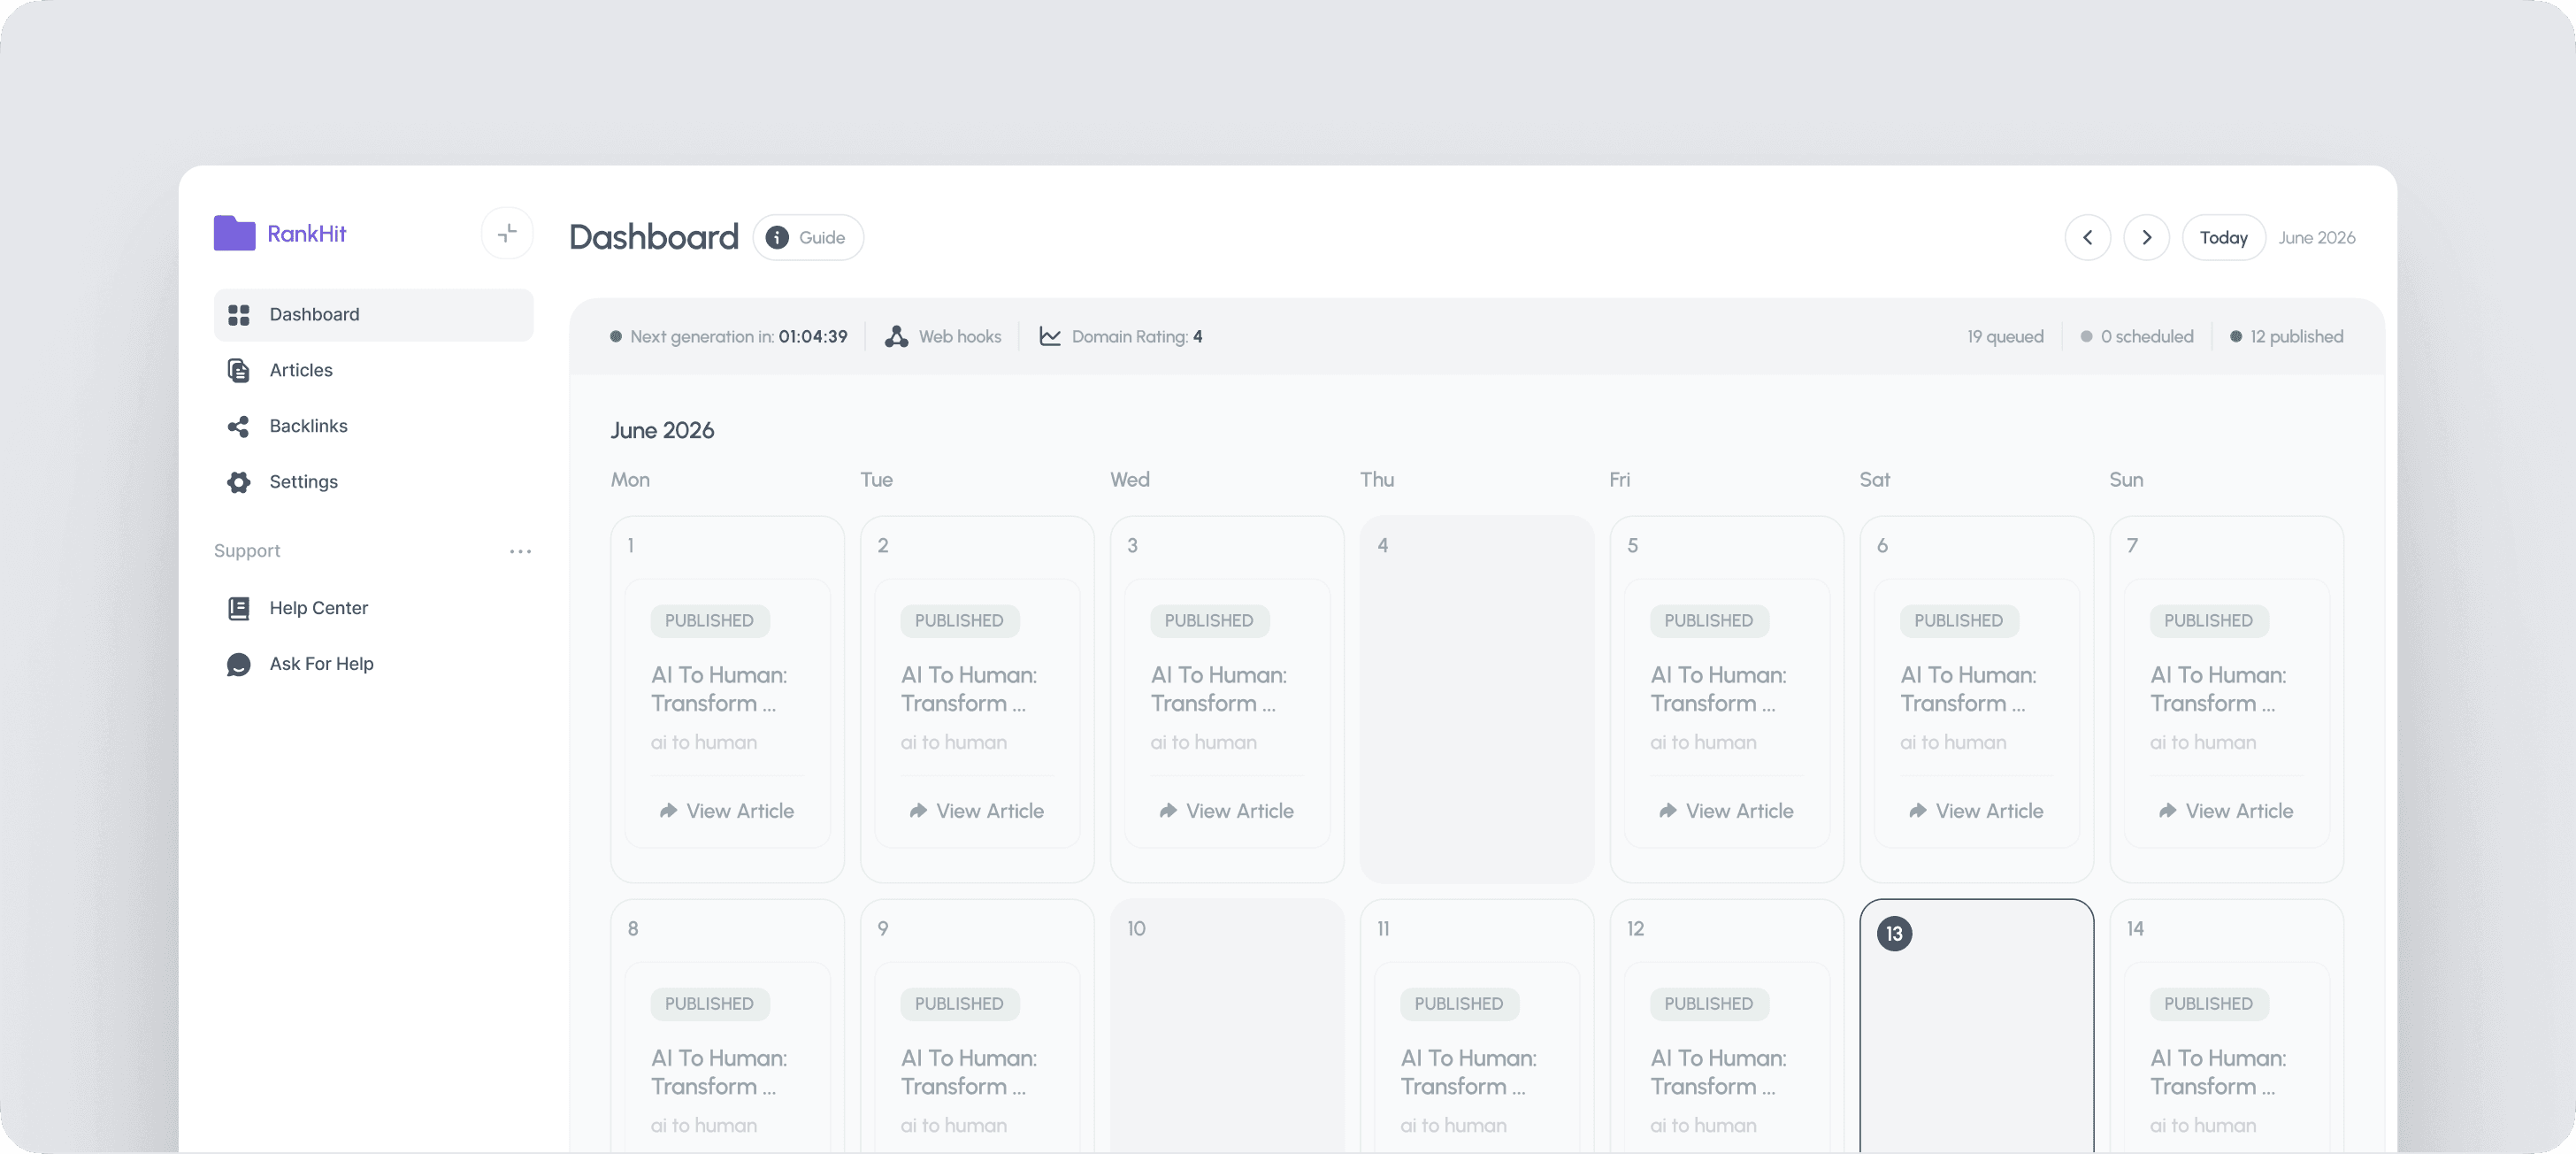View Article for June 5
Image resolution: width=2576 pixels, height=1154 pixels.
1727,811
